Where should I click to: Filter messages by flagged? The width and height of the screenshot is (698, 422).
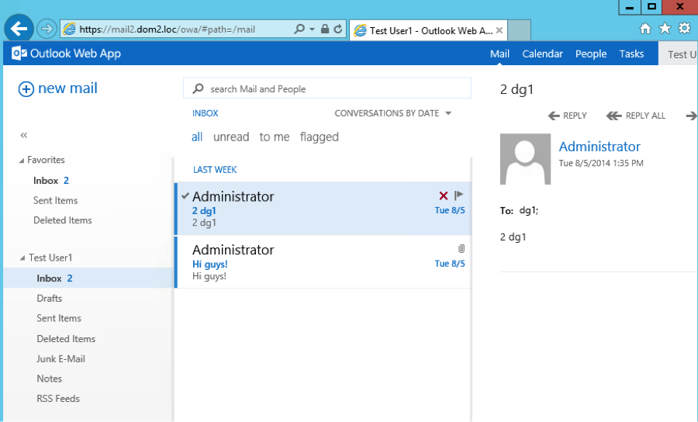point(319,137)
